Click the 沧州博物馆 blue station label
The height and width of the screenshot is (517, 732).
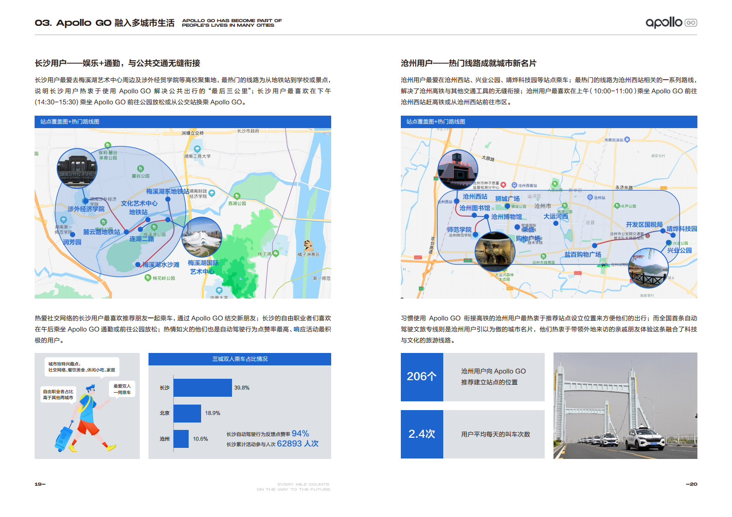click(x=506, y=217)
